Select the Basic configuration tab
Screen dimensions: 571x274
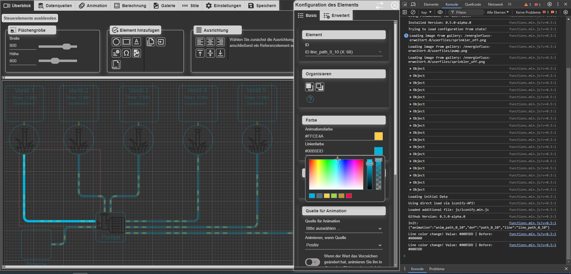point(307,15)
